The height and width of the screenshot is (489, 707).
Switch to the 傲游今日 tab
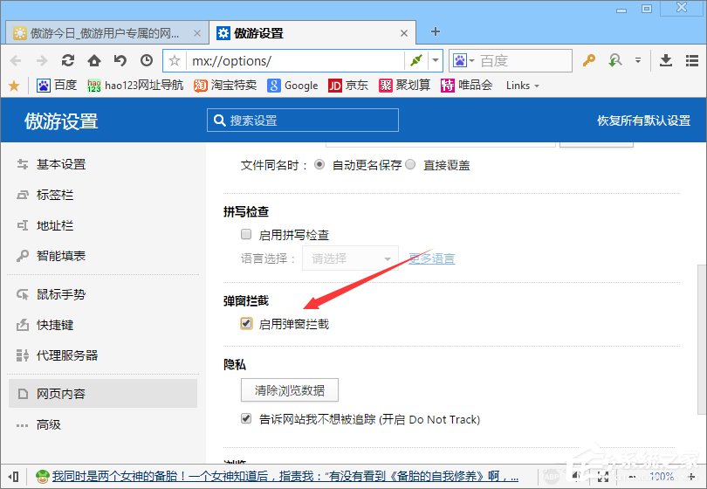coord(106,33)
